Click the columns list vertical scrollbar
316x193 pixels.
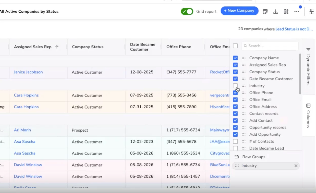[300, 74]
